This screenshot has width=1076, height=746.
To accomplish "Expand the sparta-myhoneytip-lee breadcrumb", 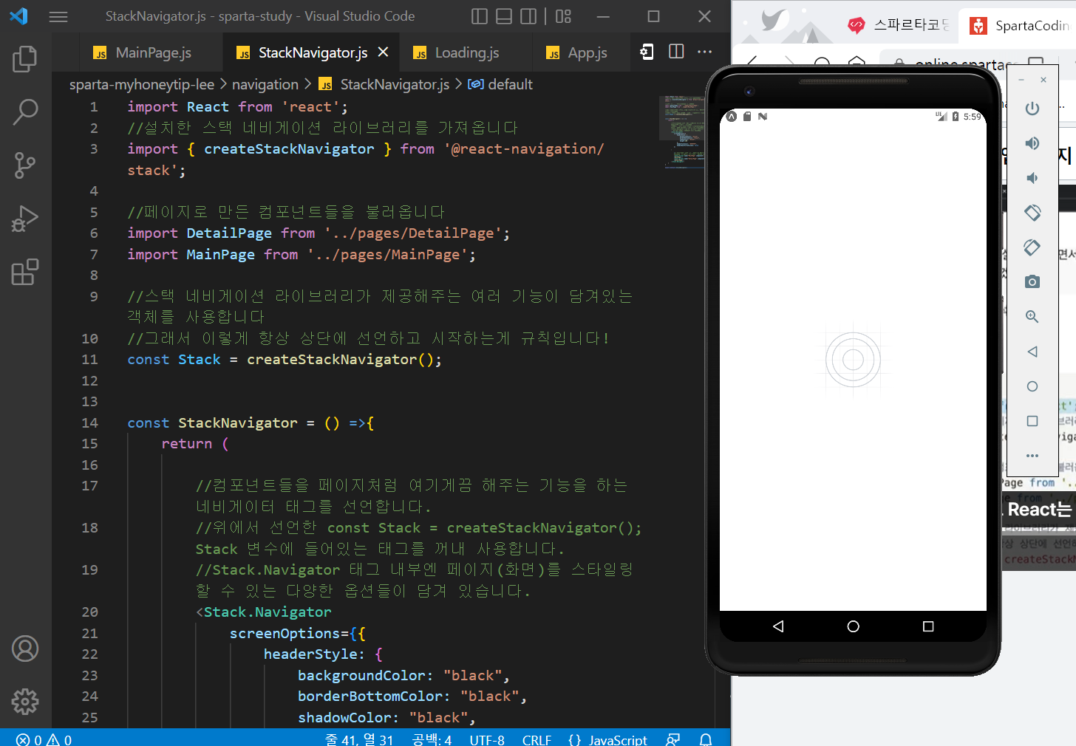I will tap(142, 84).
